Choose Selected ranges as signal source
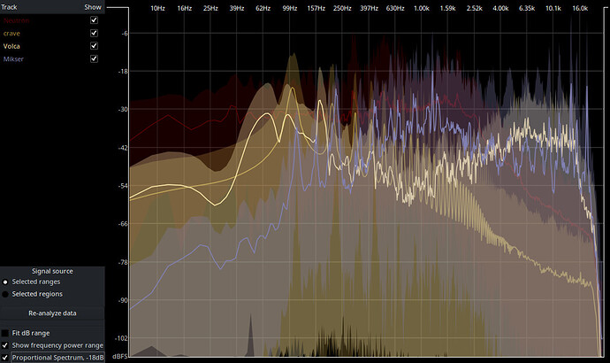 point(7,282)
